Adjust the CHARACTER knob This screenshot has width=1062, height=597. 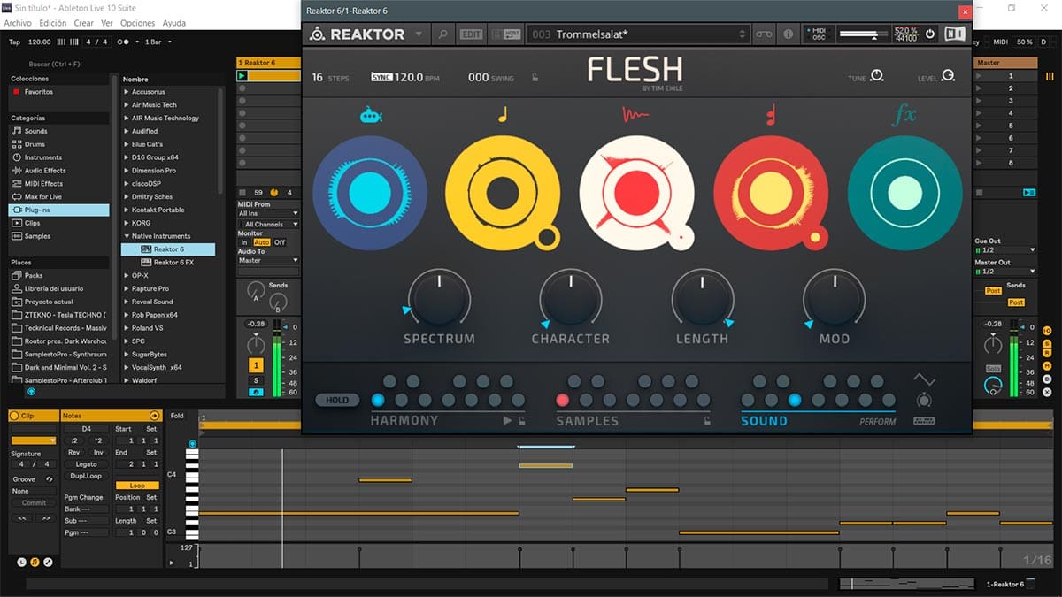click(x=571, y=299)
